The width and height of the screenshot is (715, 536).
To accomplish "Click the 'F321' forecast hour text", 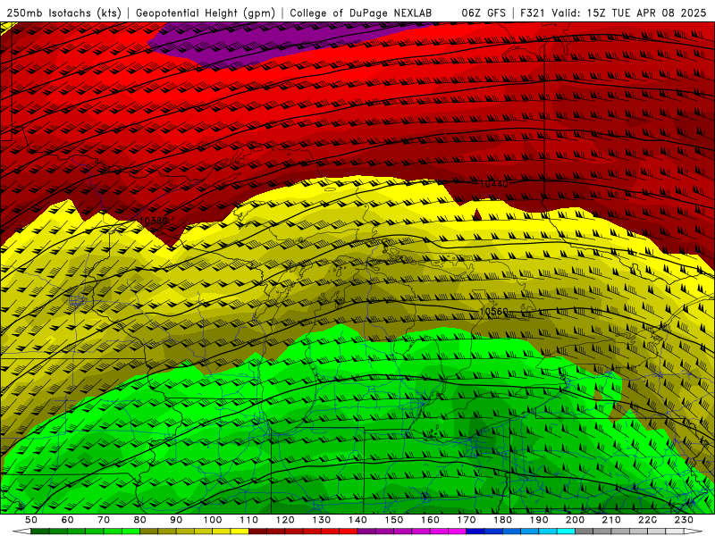I will point(533,13).
